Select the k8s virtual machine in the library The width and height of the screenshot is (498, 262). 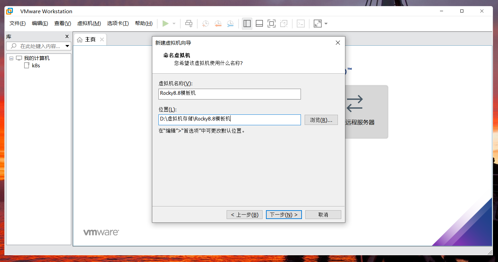point(36,66)
